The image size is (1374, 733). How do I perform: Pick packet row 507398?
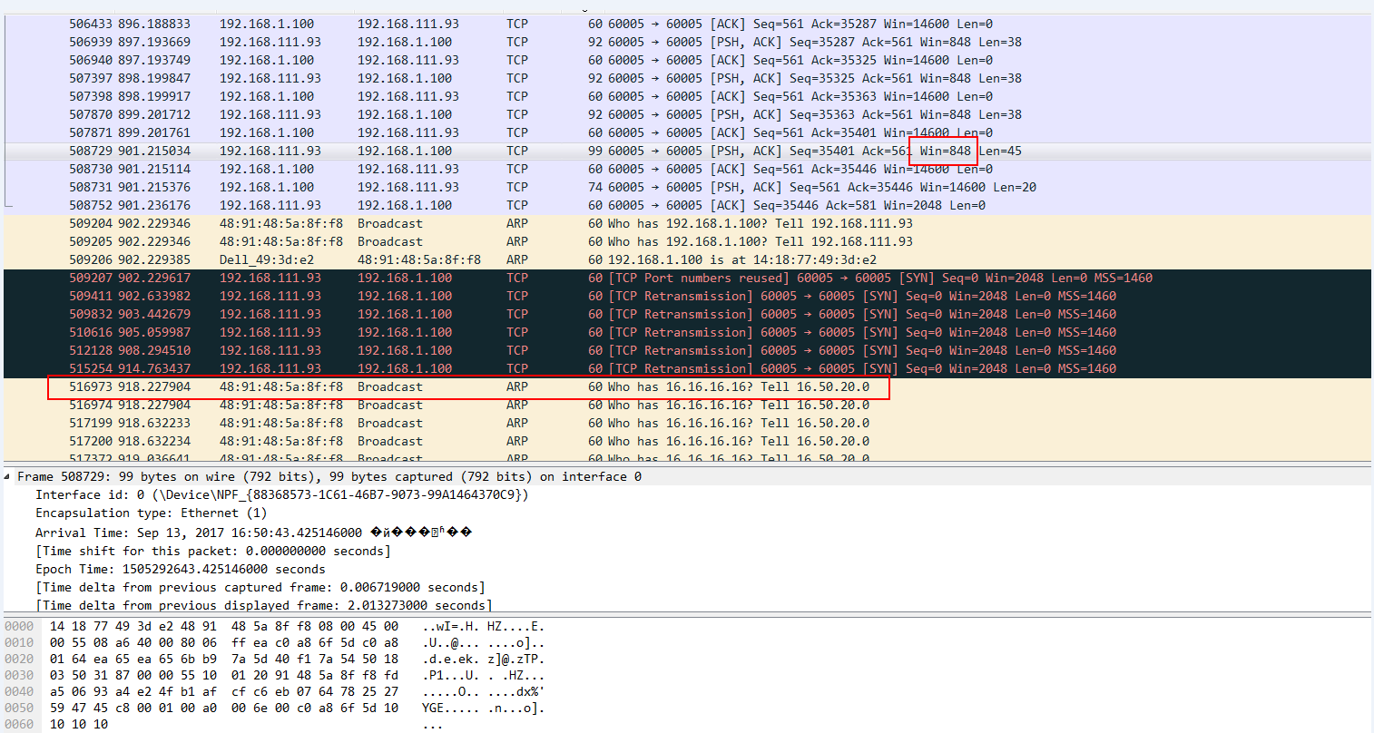pyautogui.click(x=687, y=96)
